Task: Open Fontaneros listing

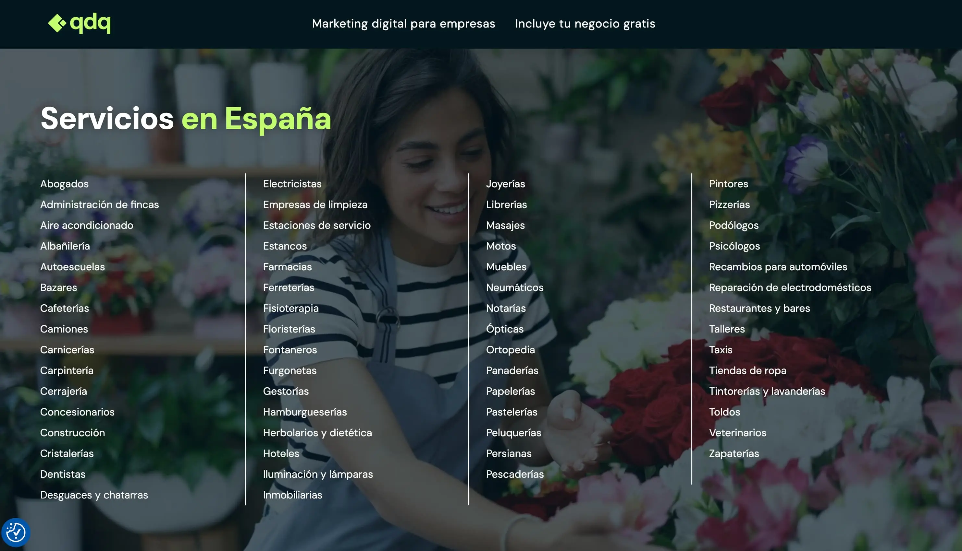Action: click(x=290, y=350)
